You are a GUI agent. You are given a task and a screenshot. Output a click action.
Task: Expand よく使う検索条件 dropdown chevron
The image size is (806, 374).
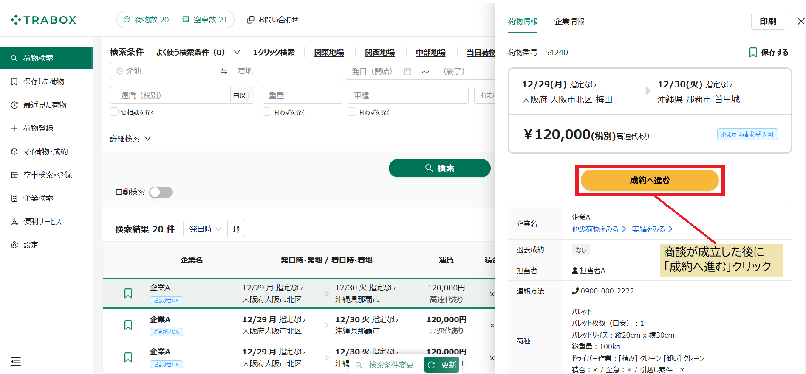point(237,52)
